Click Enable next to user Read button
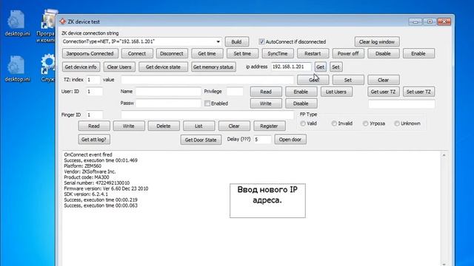The width and height of the screenshot is (474, 266). (x=301, y=92)
